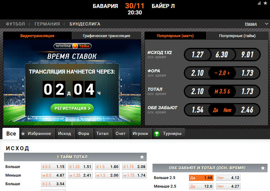Open the Избранное filter tab
270x191 pixels.
(37, 134)
